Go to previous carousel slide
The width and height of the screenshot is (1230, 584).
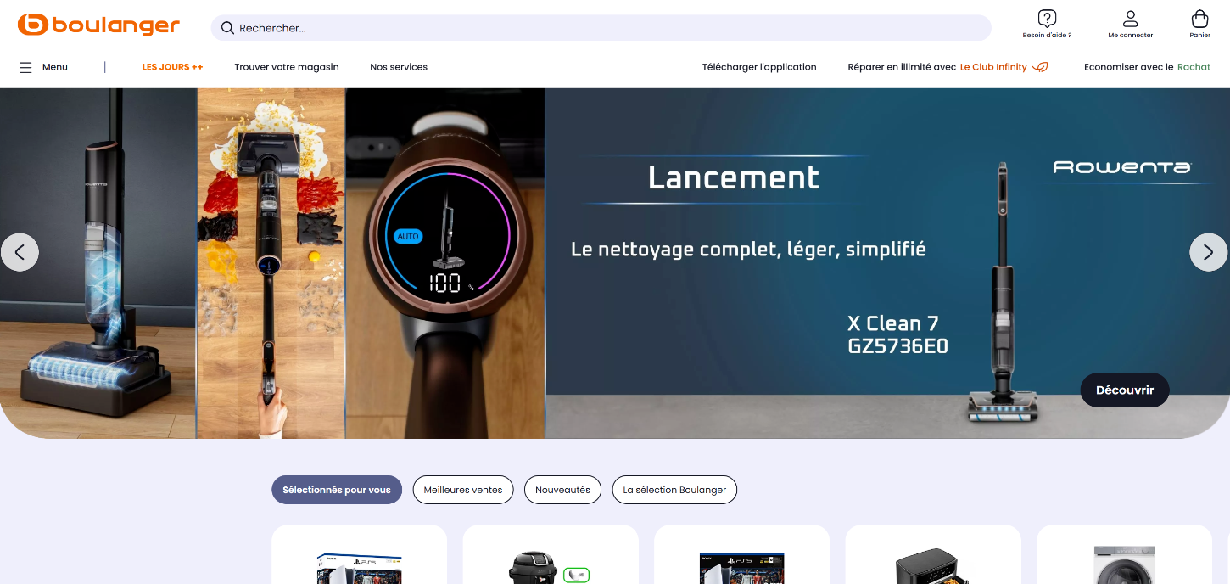coord(20,252)
